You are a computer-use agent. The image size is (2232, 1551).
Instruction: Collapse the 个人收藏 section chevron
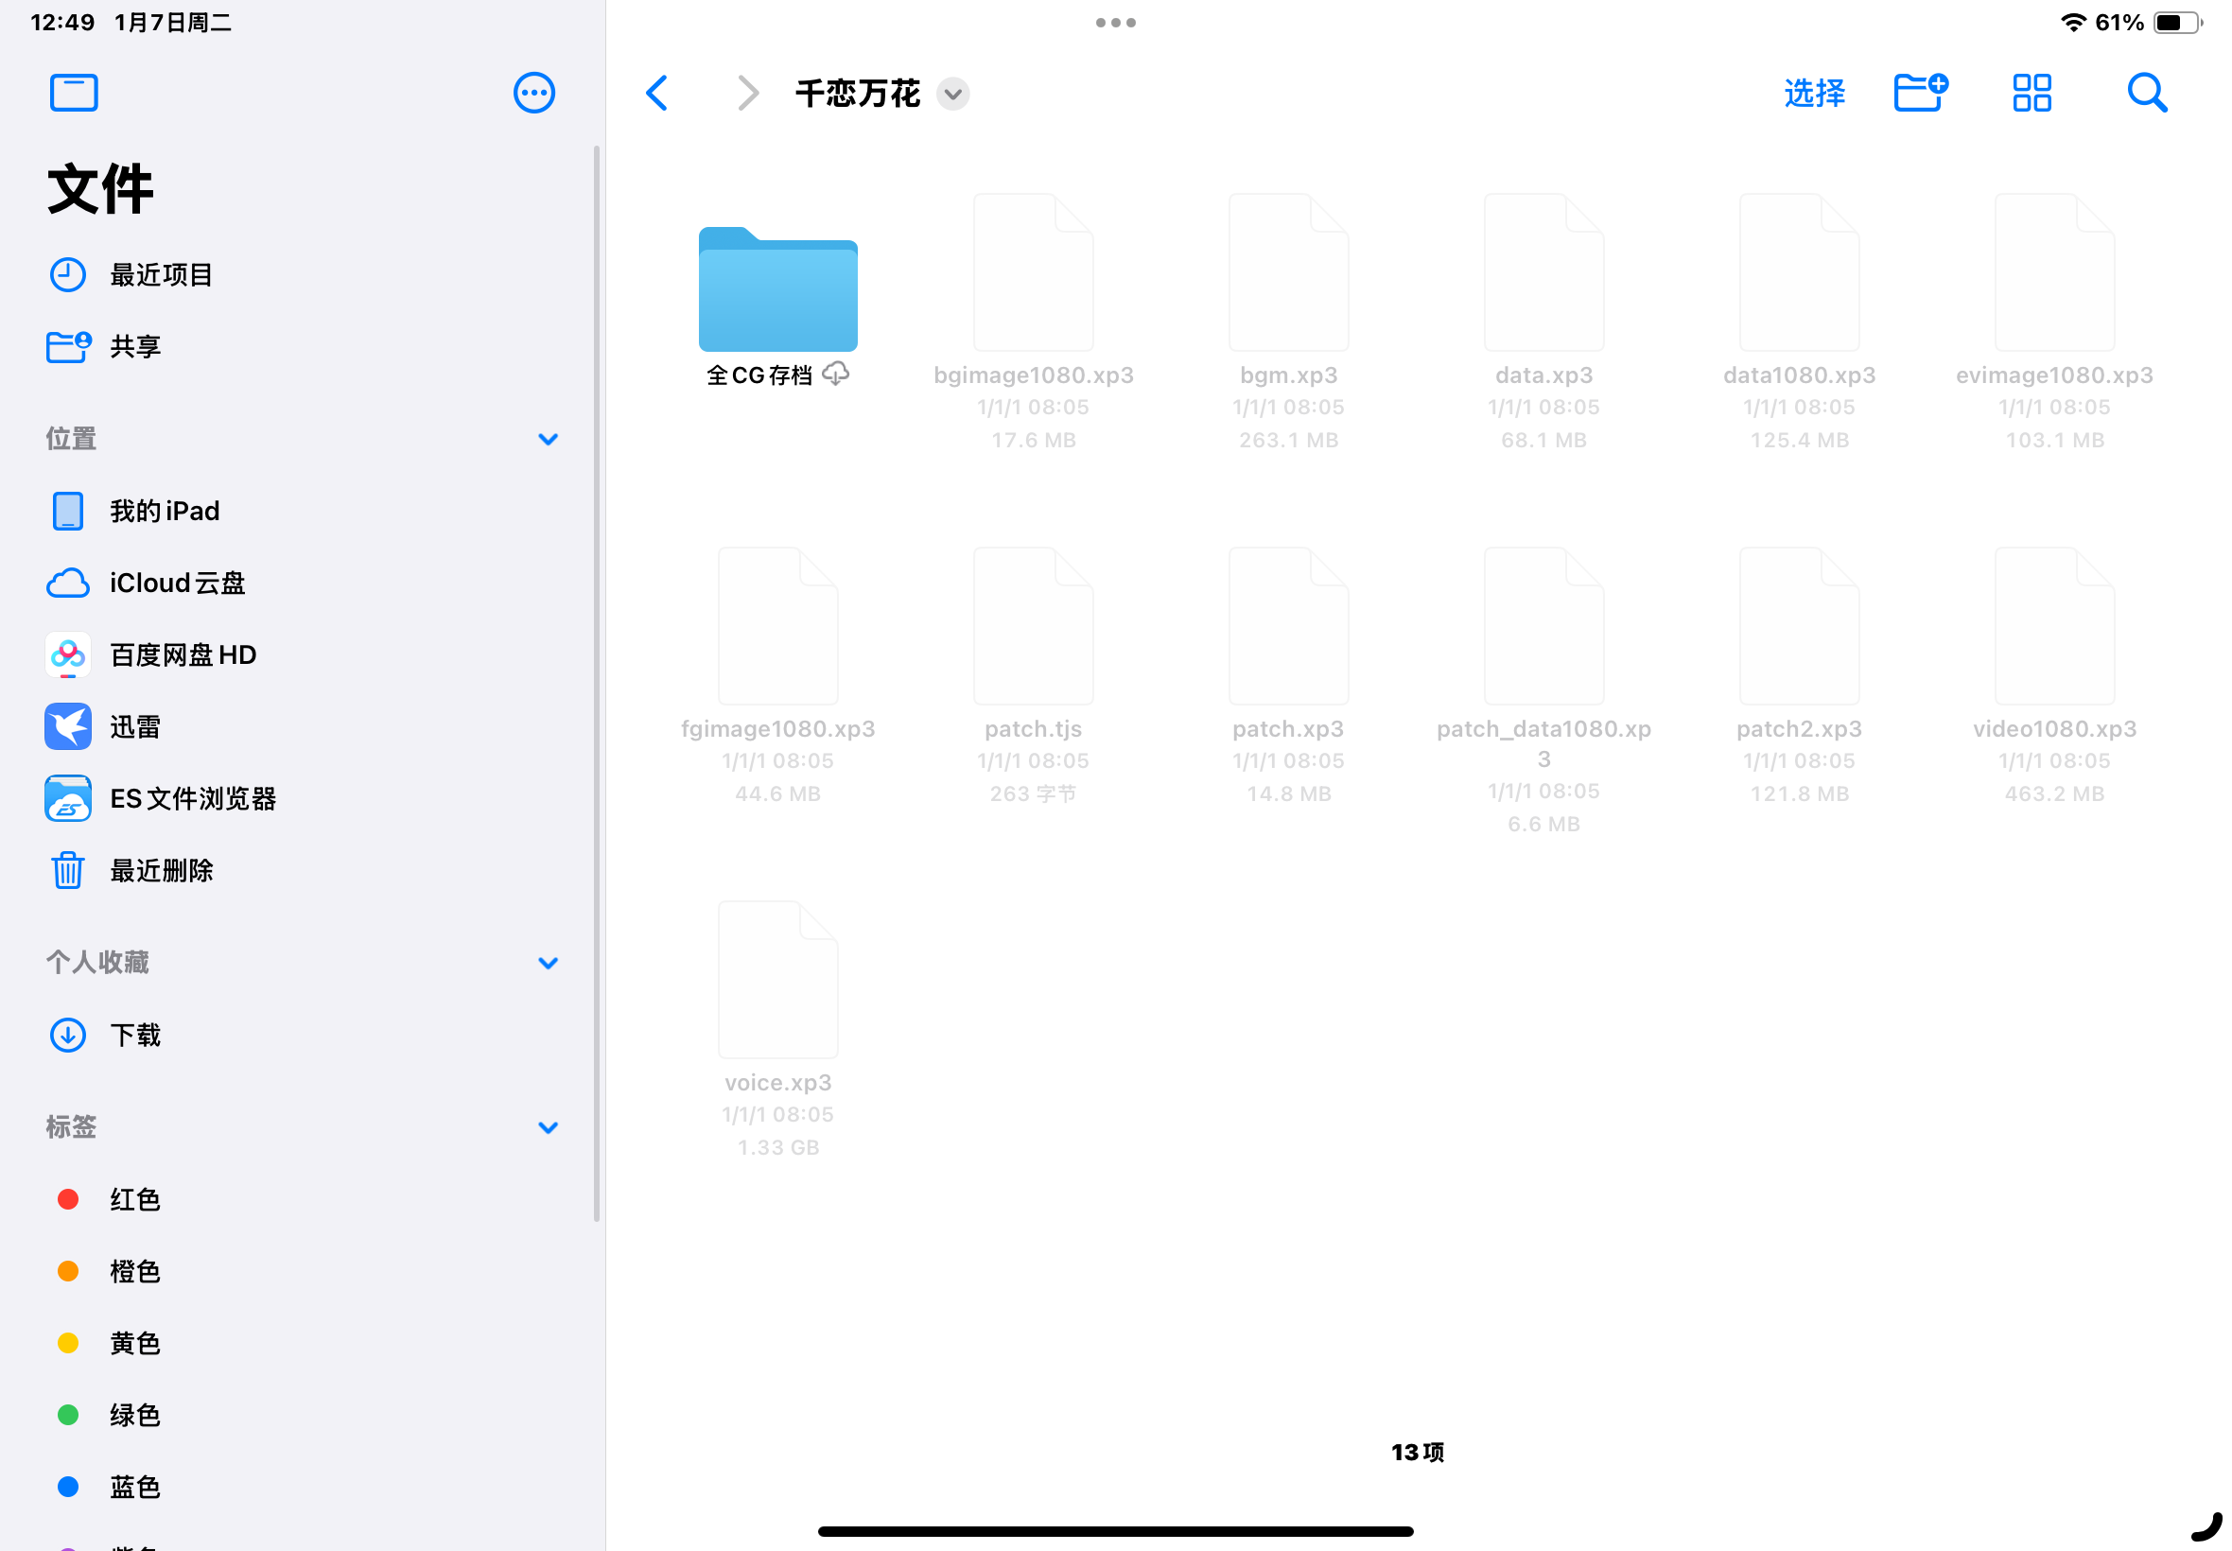[x=547, y=963]
